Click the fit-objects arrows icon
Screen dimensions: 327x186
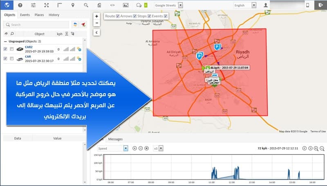47,5
